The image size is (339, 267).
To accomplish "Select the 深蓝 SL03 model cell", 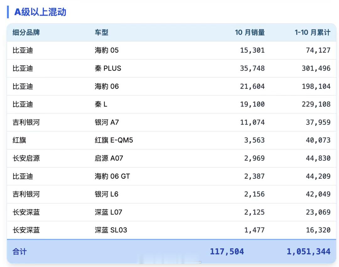I will pyautogui.click(x=111, y=230).
